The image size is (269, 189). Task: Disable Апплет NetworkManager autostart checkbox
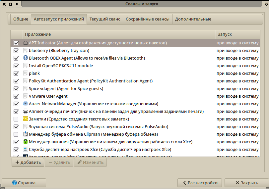tap(16, 104)
